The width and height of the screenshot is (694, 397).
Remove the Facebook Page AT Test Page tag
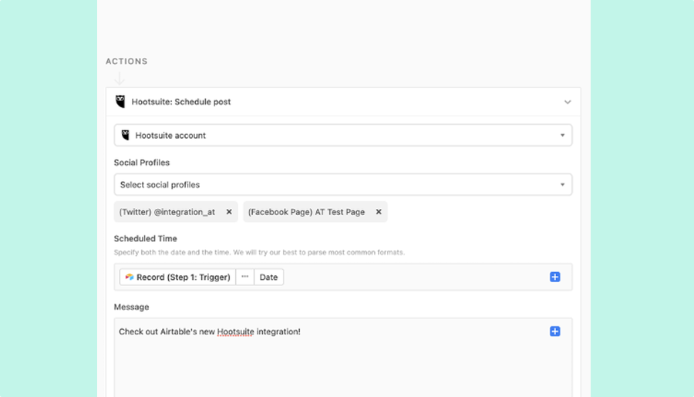379,212
